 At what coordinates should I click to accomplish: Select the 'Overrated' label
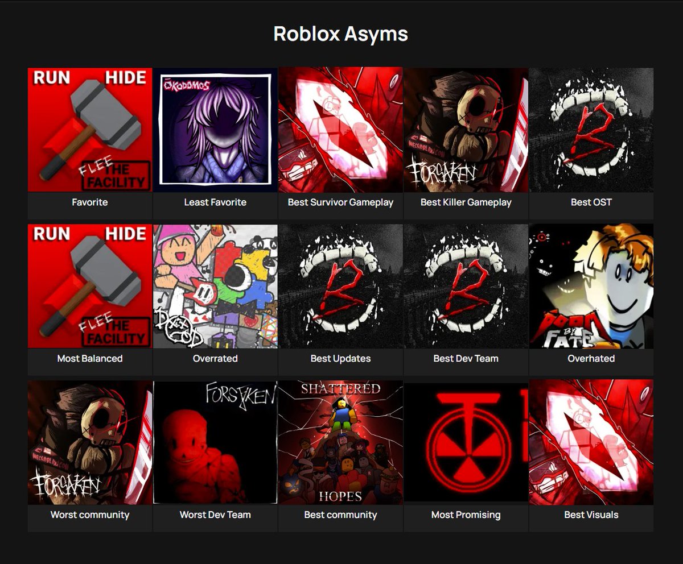tap(215, 359)
